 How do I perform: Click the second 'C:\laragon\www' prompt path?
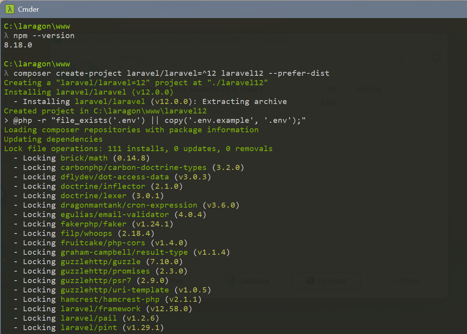(37, 64)
